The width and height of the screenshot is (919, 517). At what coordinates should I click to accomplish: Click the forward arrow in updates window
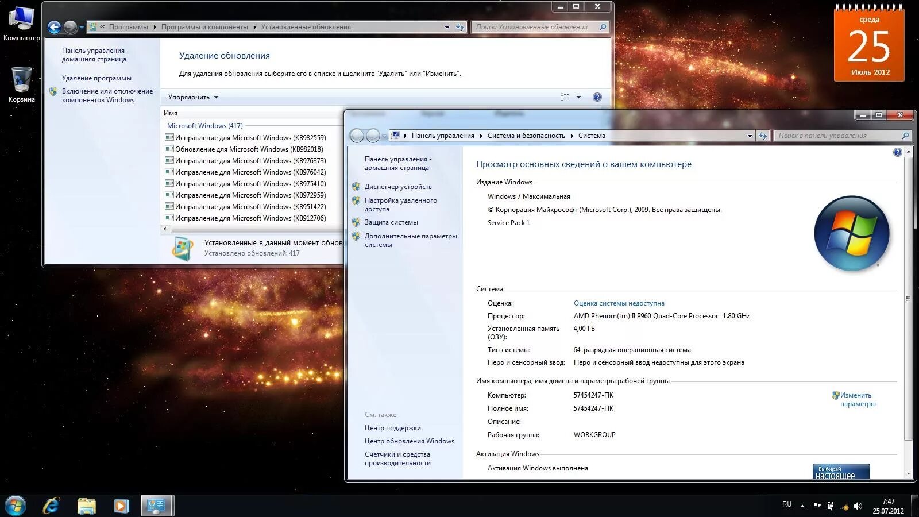pyautogui.click(x=70, y=27)
